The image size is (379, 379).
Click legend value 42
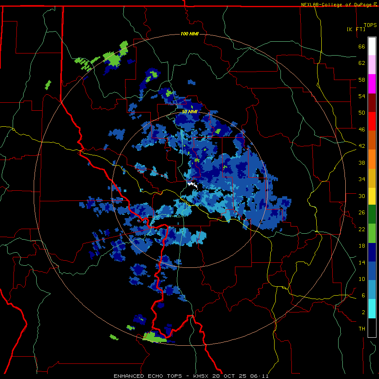pyautogui.click(x=362, y=146)
